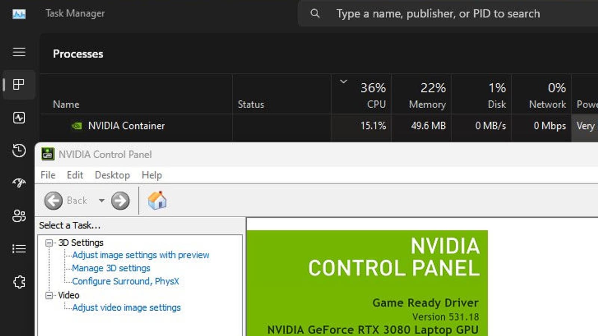Click the Game Ready Driver text

tap(425, 303)
